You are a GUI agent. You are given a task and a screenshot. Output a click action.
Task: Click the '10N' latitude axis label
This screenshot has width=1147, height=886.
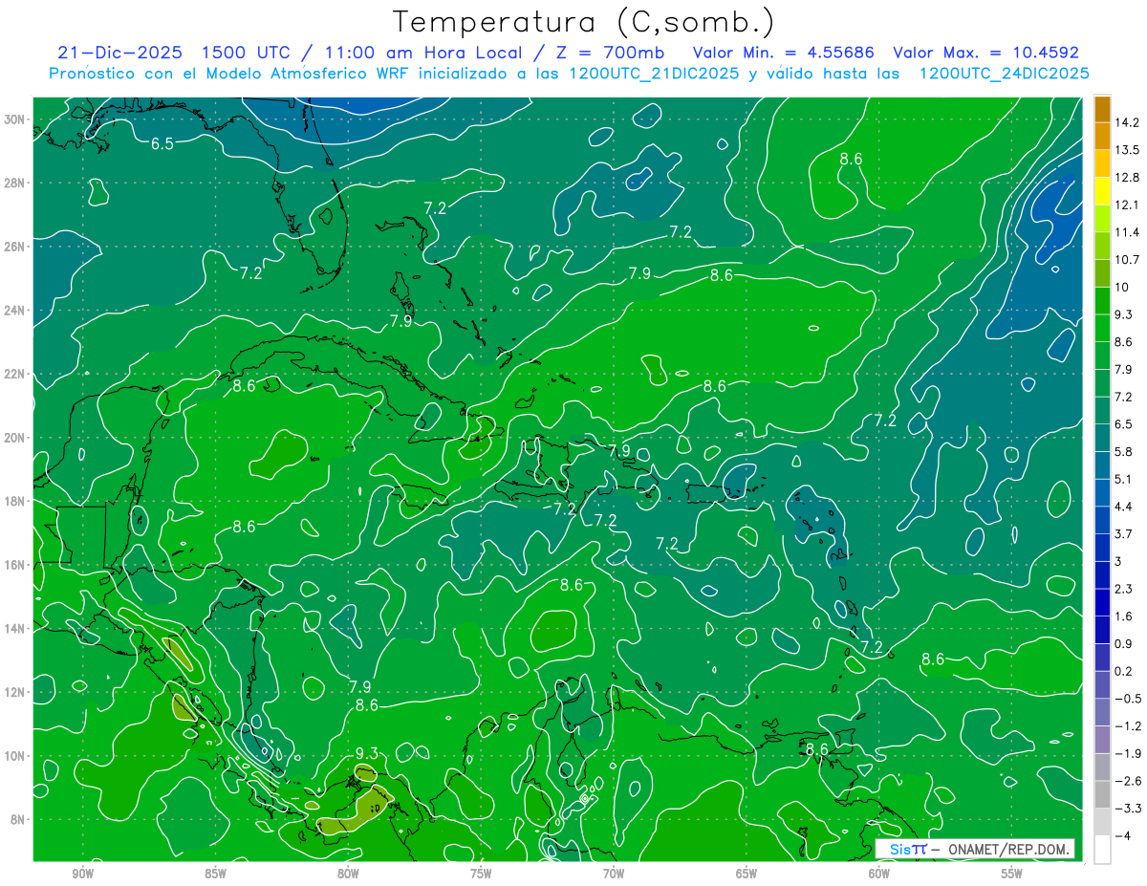pos(16,756)
